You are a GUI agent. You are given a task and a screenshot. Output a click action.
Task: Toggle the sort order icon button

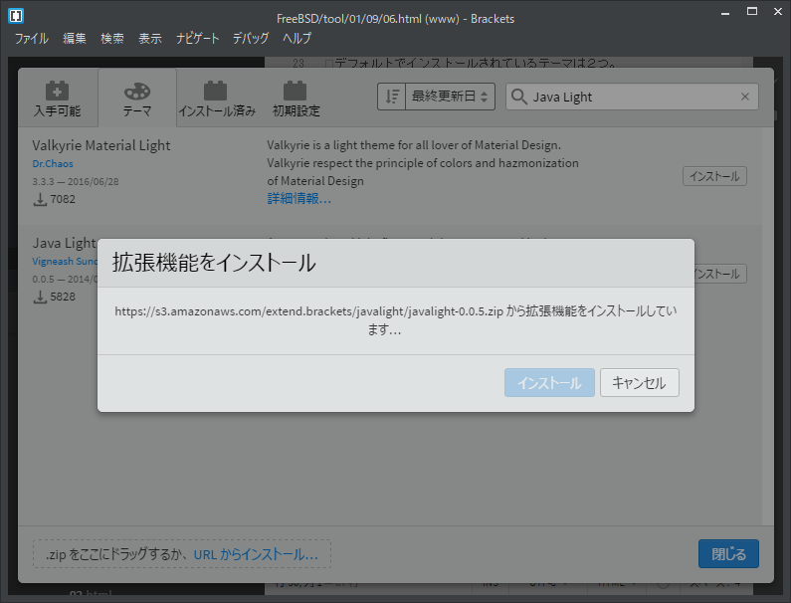click(x=391, y=97)
